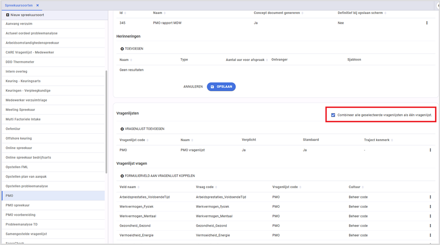Select Multi Factoriele Intake
The width and height of the screenshot is (440, 245).
tap(53, 119)
